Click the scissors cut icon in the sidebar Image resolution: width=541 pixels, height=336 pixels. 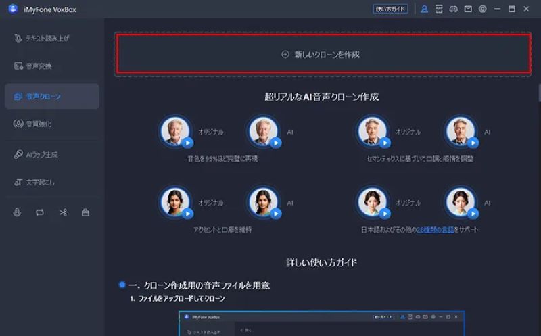(x=63, y=212)
